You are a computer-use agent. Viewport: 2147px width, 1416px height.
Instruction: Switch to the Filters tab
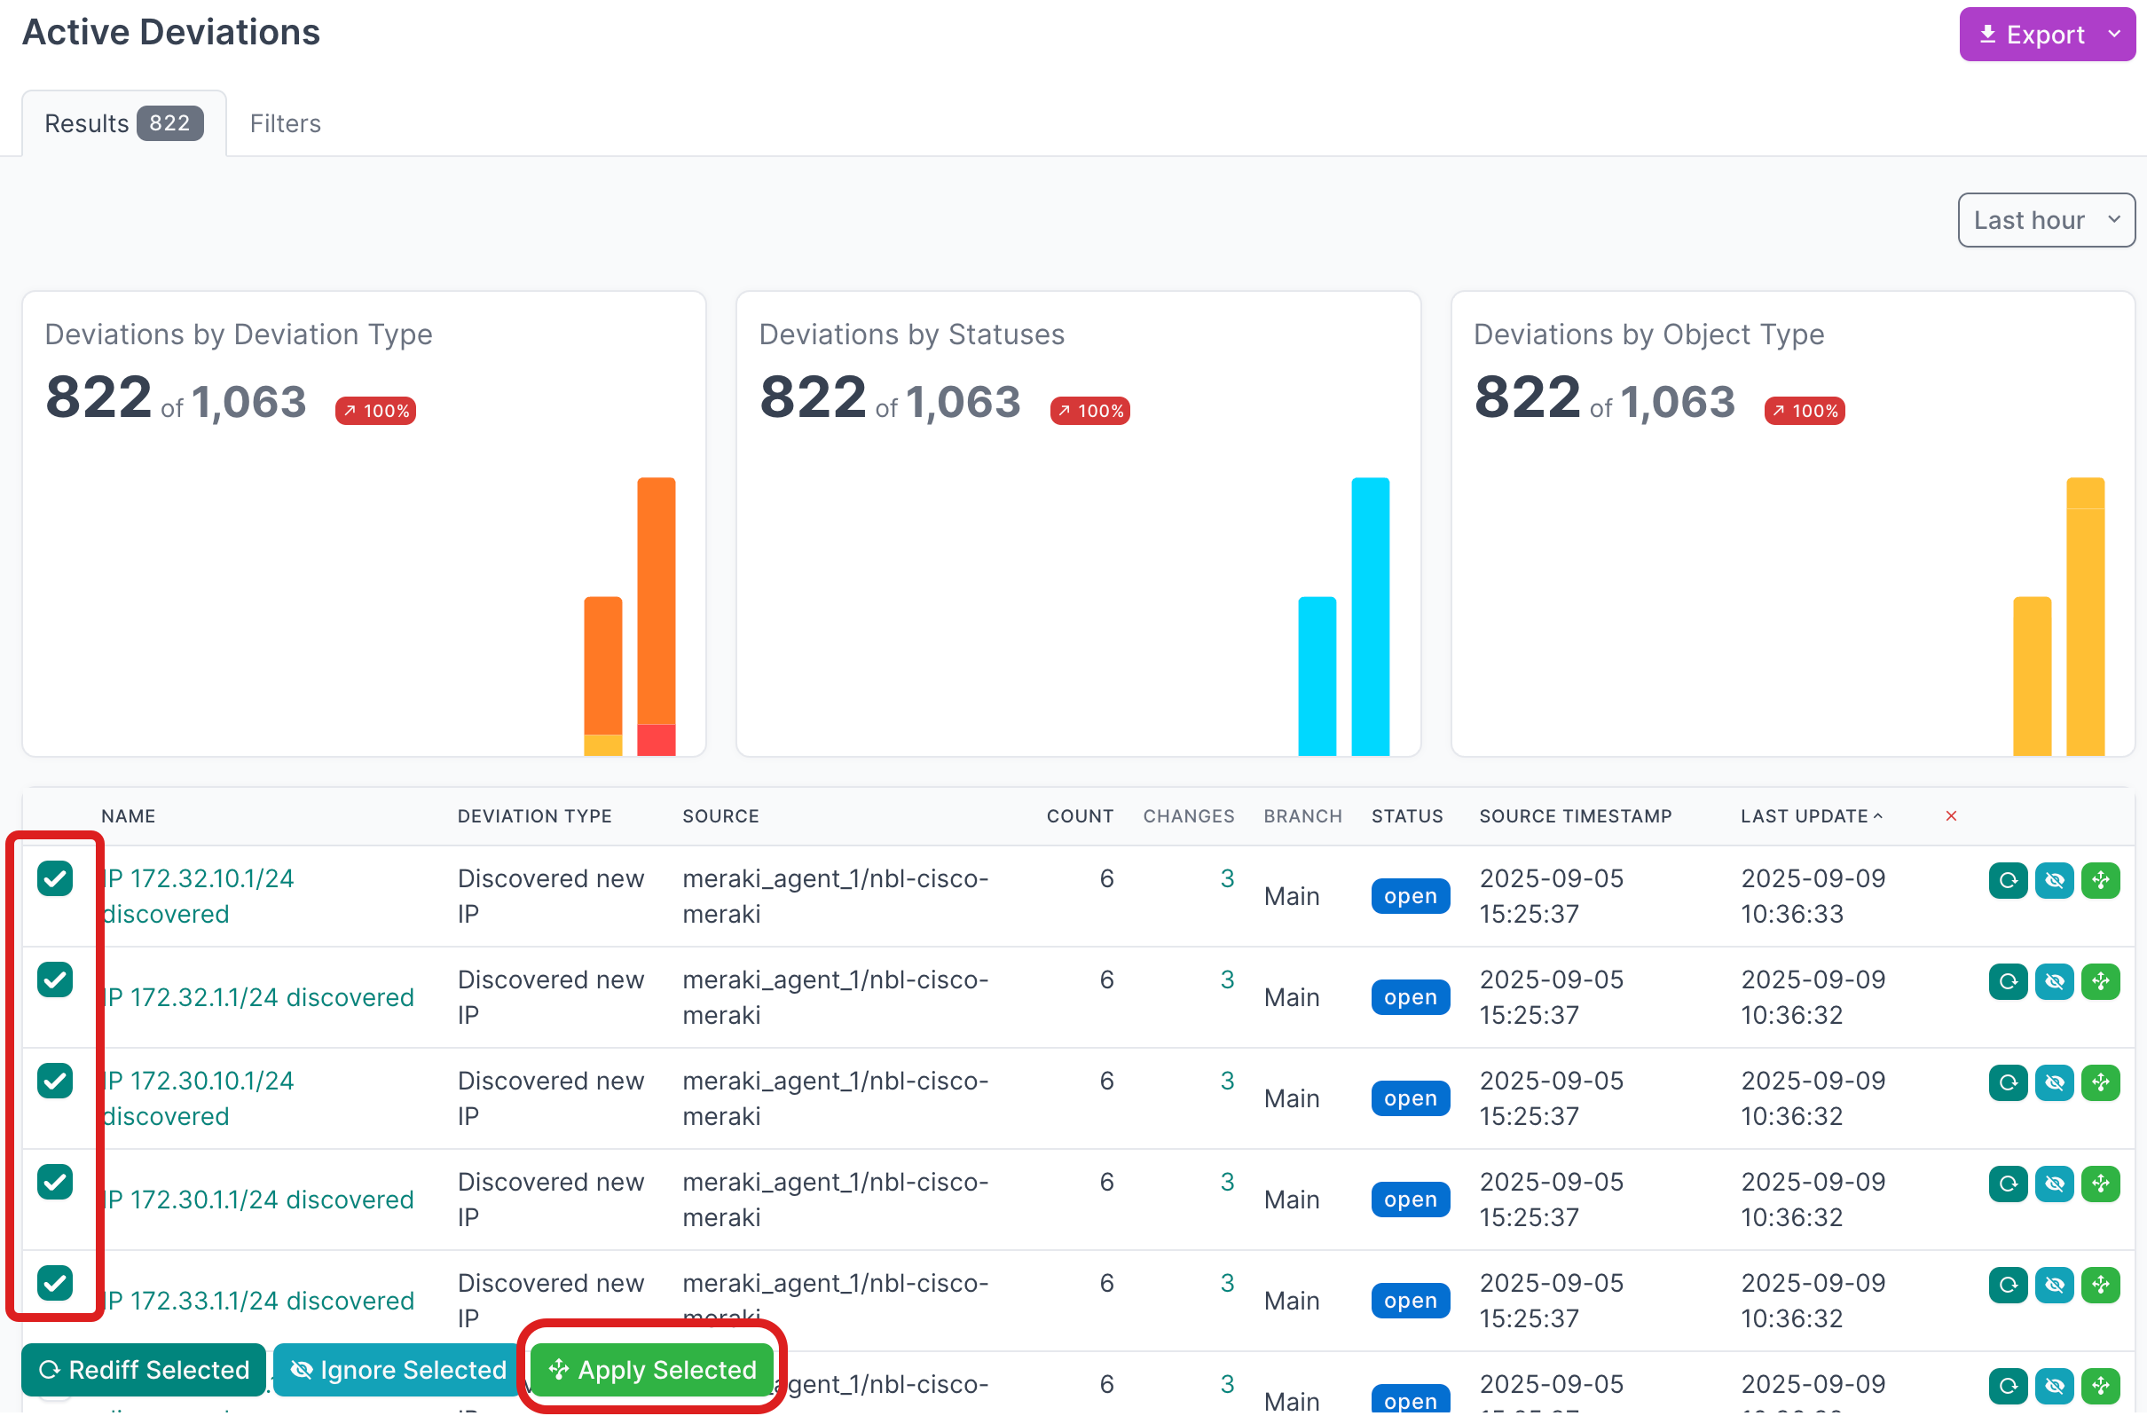pos(286,122)
